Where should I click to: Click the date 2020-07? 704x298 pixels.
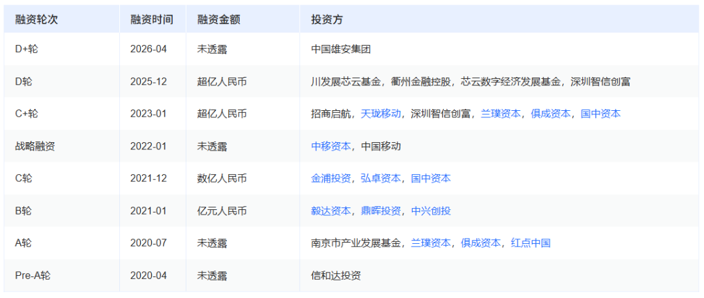click(x=149, y=243)
